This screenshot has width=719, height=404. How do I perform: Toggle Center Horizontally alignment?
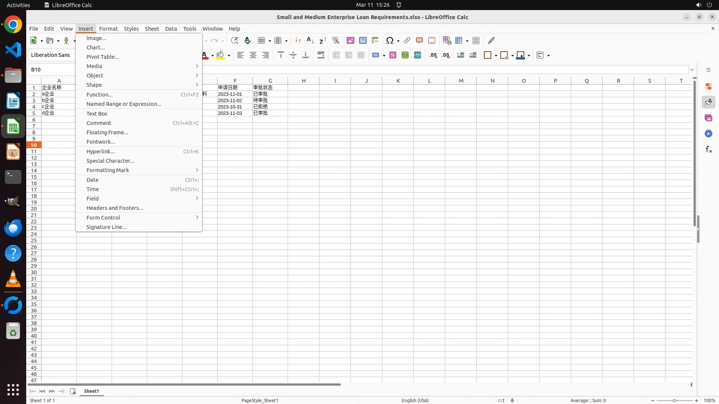[253, 55]
